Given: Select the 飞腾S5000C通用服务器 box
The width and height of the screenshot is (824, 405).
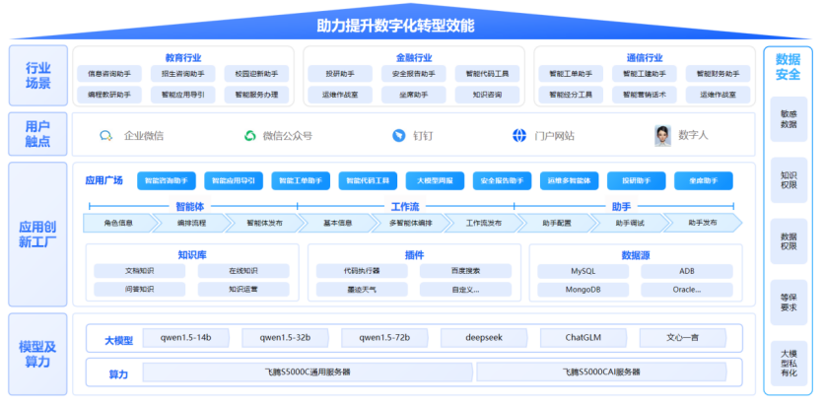Looking at the screenshot, I should (307, 372).
